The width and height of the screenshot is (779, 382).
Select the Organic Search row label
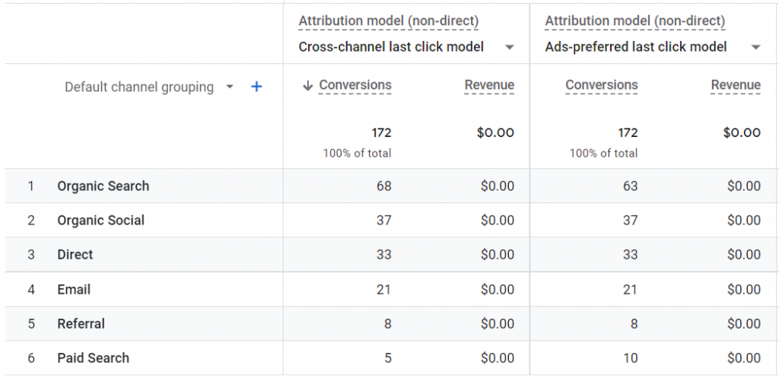(x=103, y=186)
